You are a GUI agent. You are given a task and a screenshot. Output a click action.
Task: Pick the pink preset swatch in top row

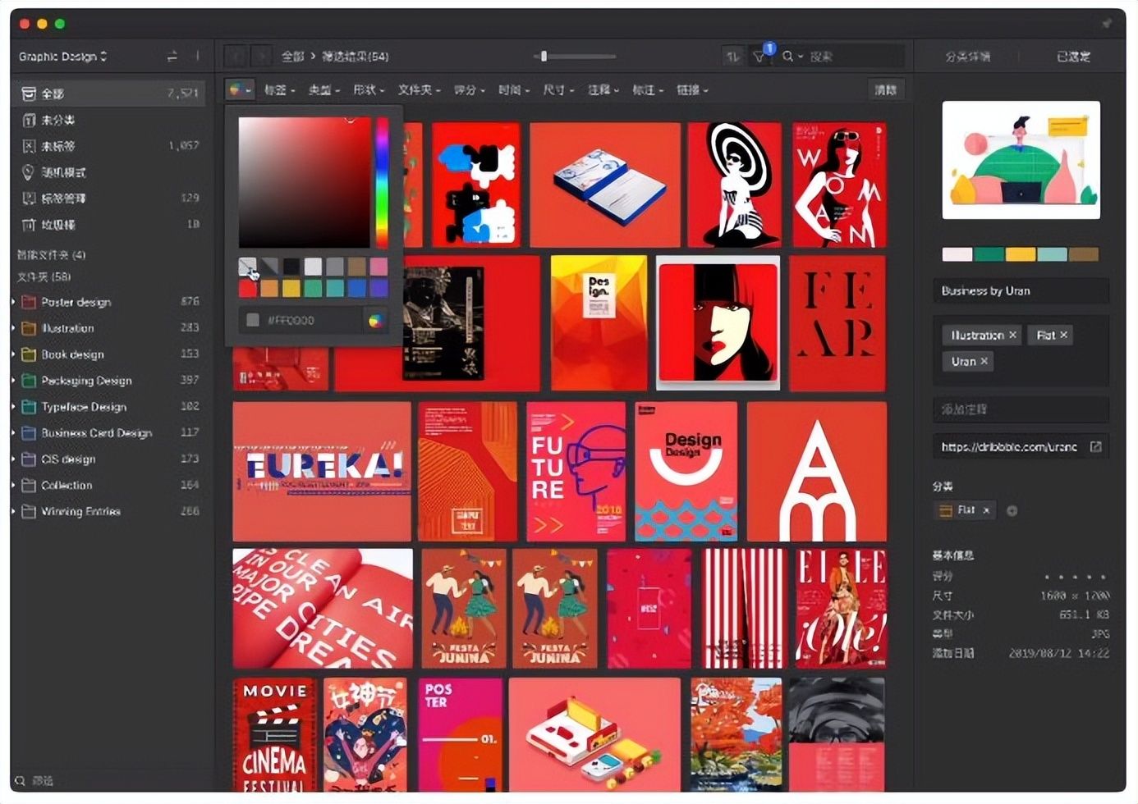379,267
